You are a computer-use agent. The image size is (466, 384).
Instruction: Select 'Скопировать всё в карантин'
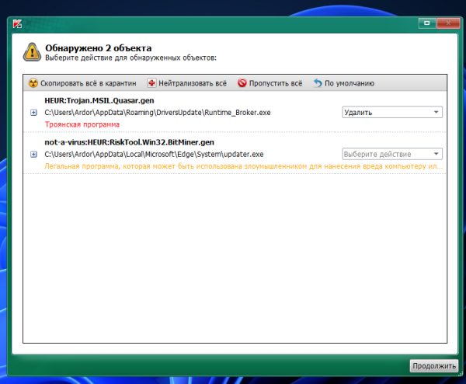coord(82,83)
